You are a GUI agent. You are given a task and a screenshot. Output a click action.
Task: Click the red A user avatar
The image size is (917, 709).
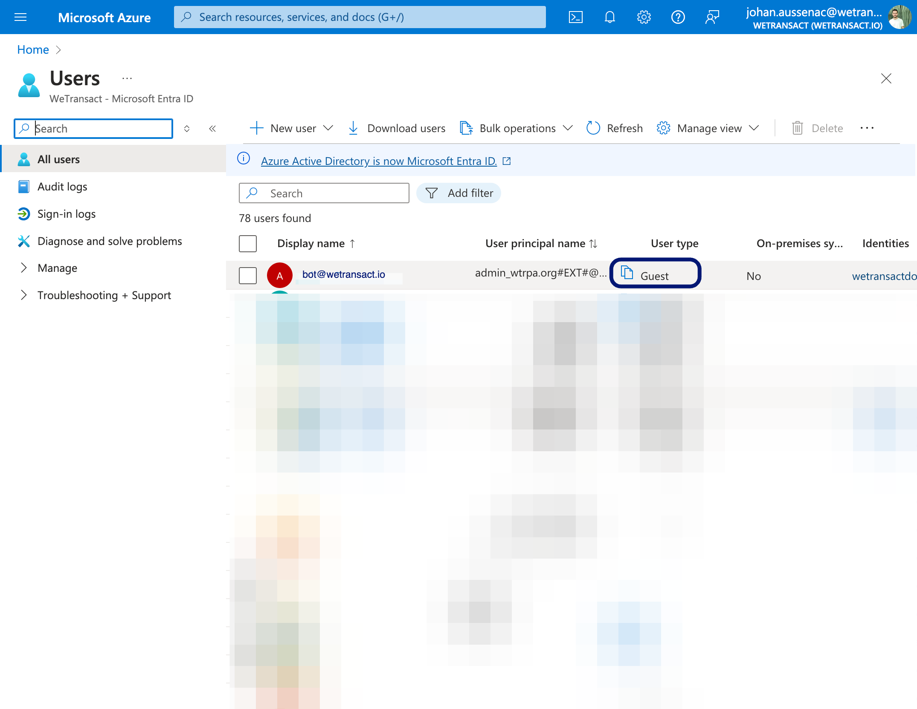pyautogui.click(x=280, y=275)
